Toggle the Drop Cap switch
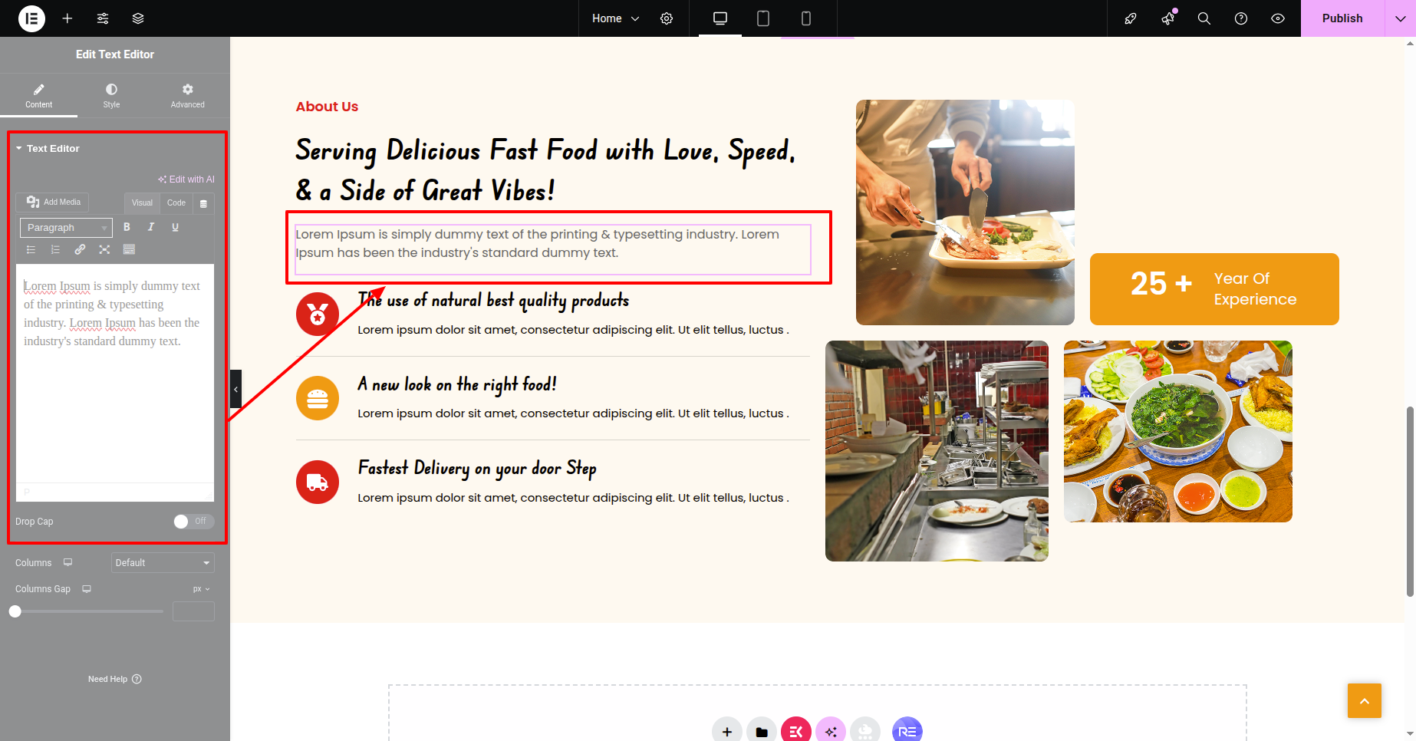The height and width of the screenshot is (741, 1416). (193, 522)
